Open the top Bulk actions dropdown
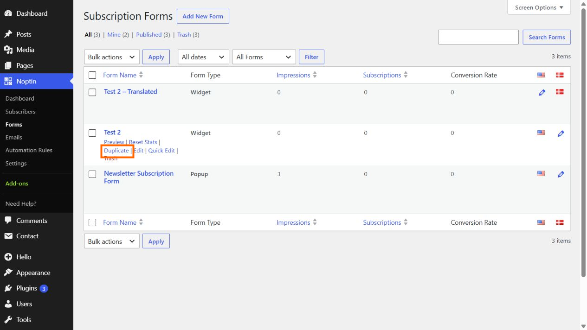 click(x=112, y=57)
